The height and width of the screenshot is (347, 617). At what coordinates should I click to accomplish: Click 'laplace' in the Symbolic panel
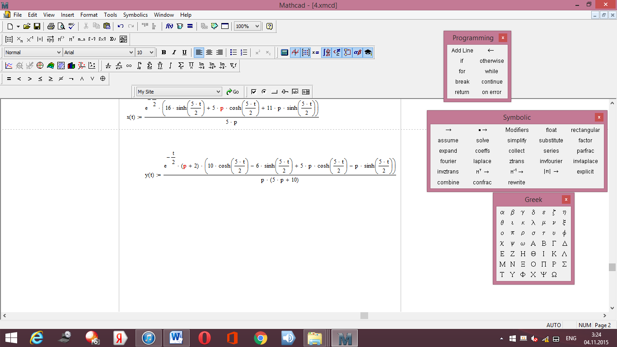pyautogui.click(x=482, y=161)
